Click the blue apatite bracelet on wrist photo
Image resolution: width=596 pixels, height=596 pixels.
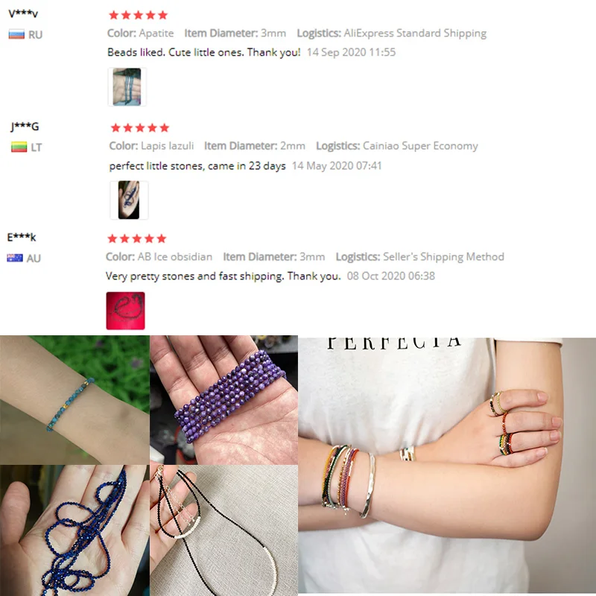pyautogui.click(x=74, y=400)
